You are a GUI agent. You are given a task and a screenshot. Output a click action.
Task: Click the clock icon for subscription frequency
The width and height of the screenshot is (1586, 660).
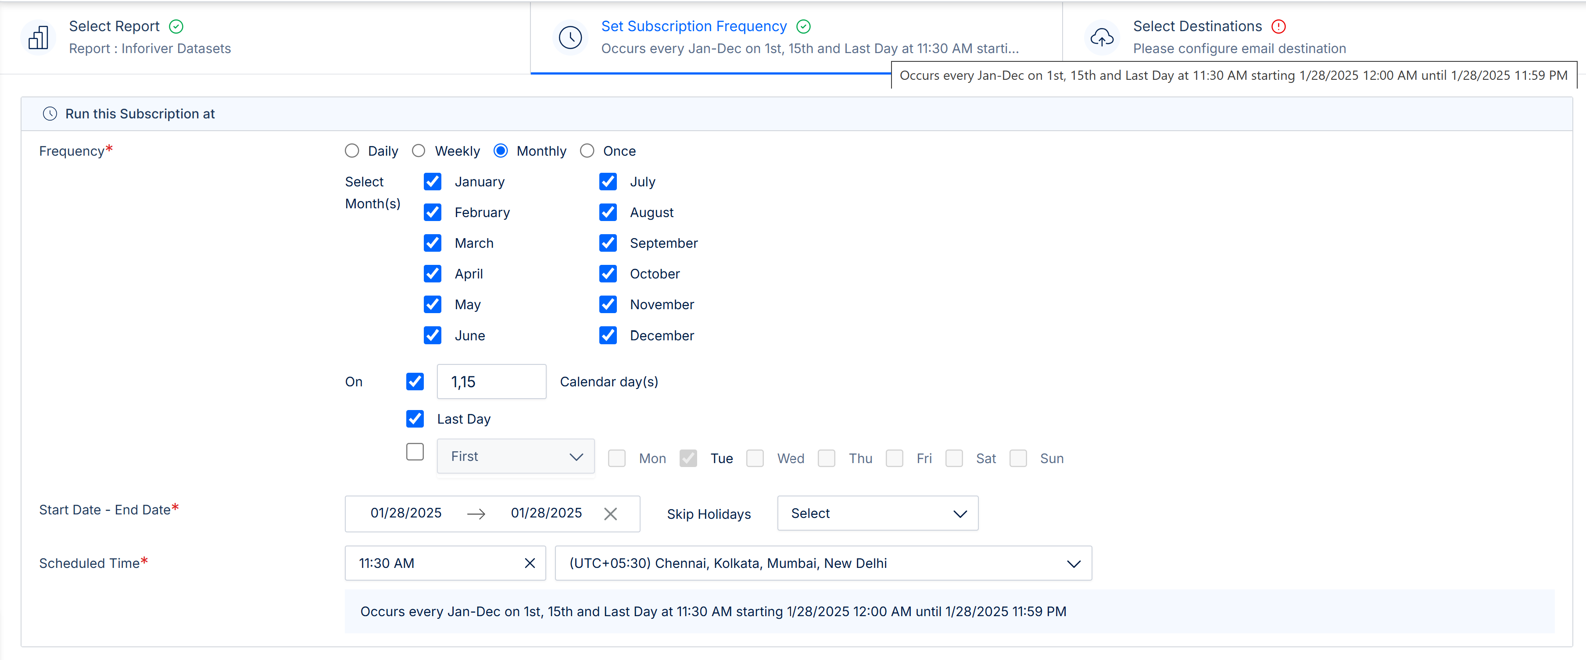570,37
